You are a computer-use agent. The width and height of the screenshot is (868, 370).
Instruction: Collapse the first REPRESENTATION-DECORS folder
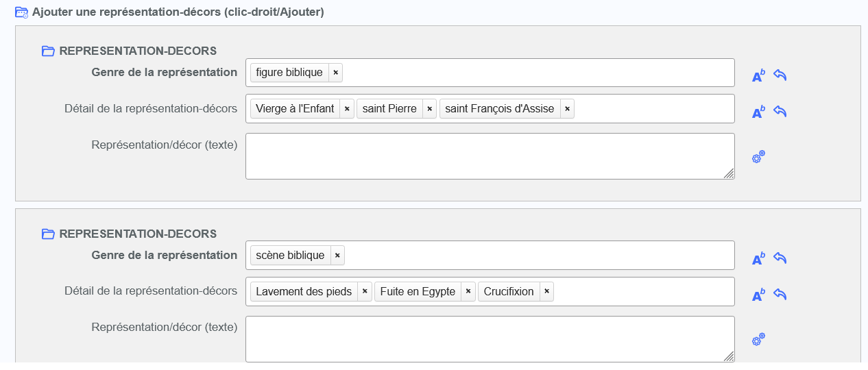pyautogui.click(x=48, y=51)
